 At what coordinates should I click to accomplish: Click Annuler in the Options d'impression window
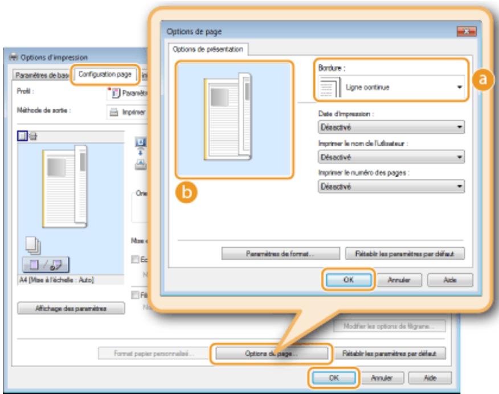click(x=382, y=378)
